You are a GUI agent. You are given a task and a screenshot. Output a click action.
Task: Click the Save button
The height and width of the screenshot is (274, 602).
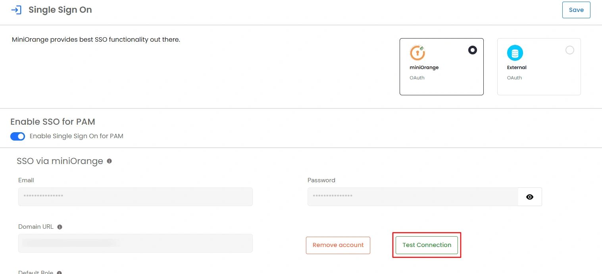(x=576, y=10)
